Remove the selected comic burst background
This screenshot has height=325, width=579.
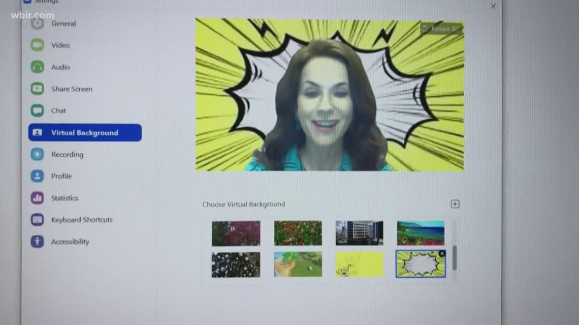click(x=441, y=254)
